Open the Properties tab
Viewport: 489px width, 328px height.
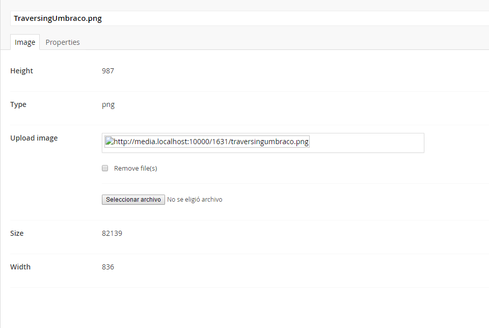(x=63, y=42)
